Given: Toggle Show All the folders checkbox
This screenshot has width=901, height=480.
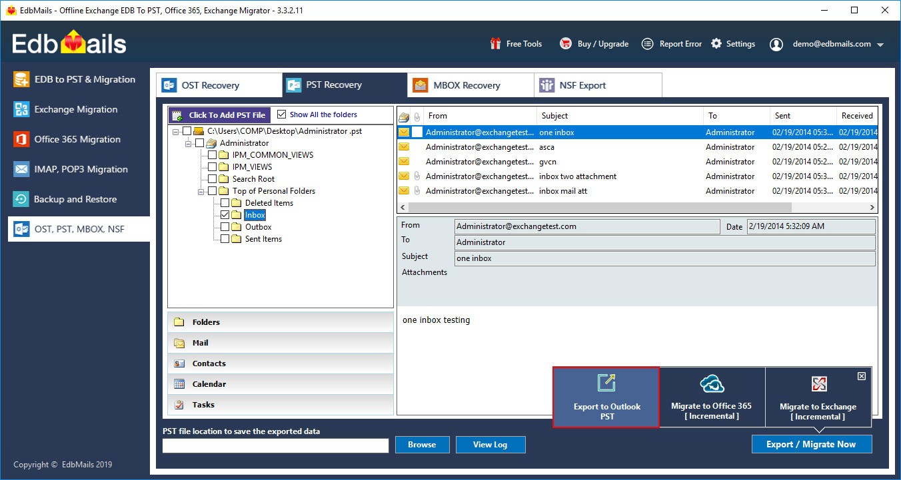Looking at the screenshot, I should [x=281, y=115].
